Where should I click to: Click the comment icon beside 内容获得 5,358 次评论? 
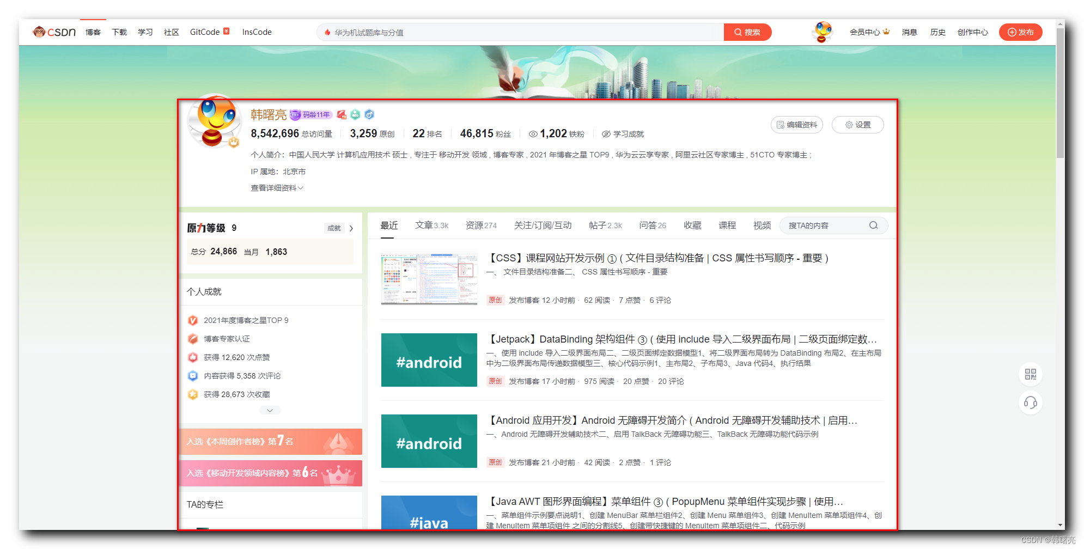(193, 376)
